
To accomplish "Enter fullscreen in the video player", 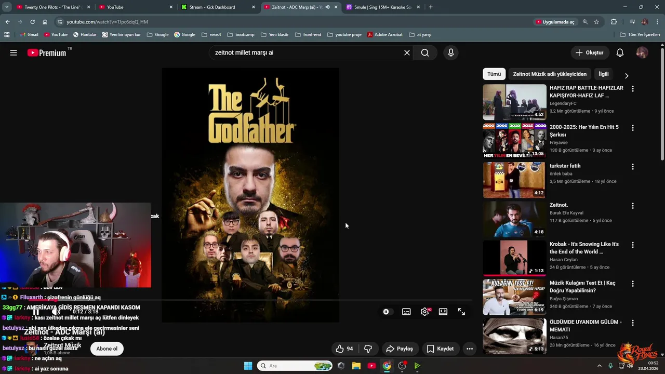I will (x=461, y=312).
